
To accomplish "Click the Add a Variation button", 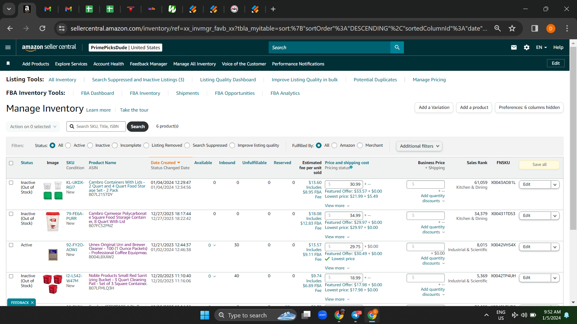I will [434, 107].
